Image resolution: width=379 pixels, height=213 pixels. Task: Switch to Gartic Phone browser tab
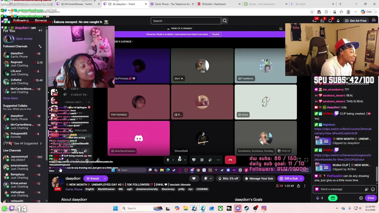172,4
